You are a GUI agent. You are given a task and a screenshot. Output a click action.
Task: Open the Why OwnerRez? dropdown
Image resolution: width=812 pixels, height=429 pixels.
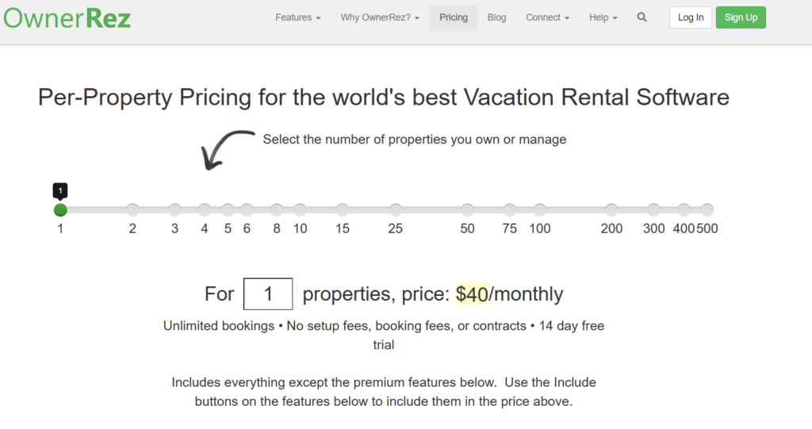click(380, 17)
